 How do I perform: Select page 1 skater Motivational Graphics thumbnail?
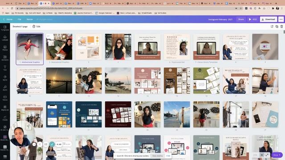click(30, 47)
